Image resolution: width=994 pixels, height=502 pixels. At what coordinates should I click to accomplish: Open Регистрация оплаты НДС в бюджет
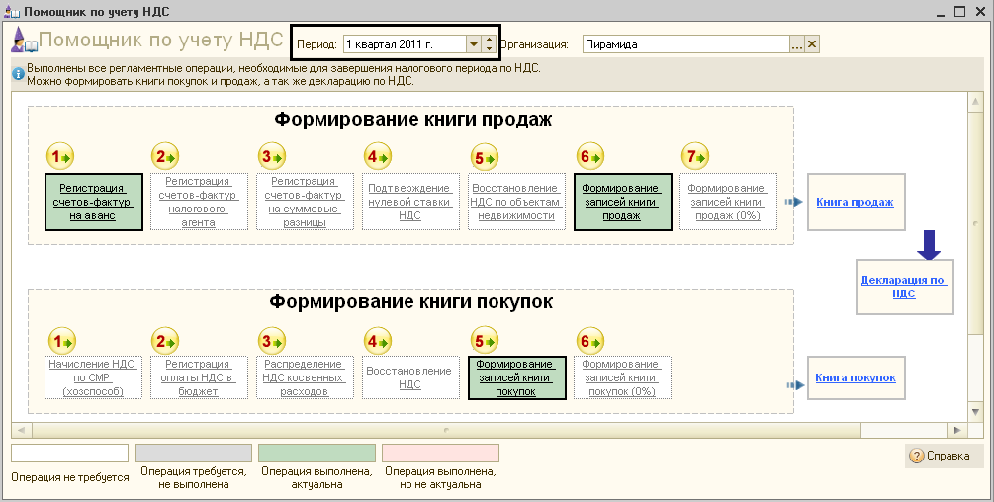199,377
